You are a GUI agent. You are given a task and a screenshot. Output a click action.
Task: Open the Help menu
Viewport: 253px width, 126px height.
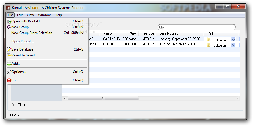[58, 15]
